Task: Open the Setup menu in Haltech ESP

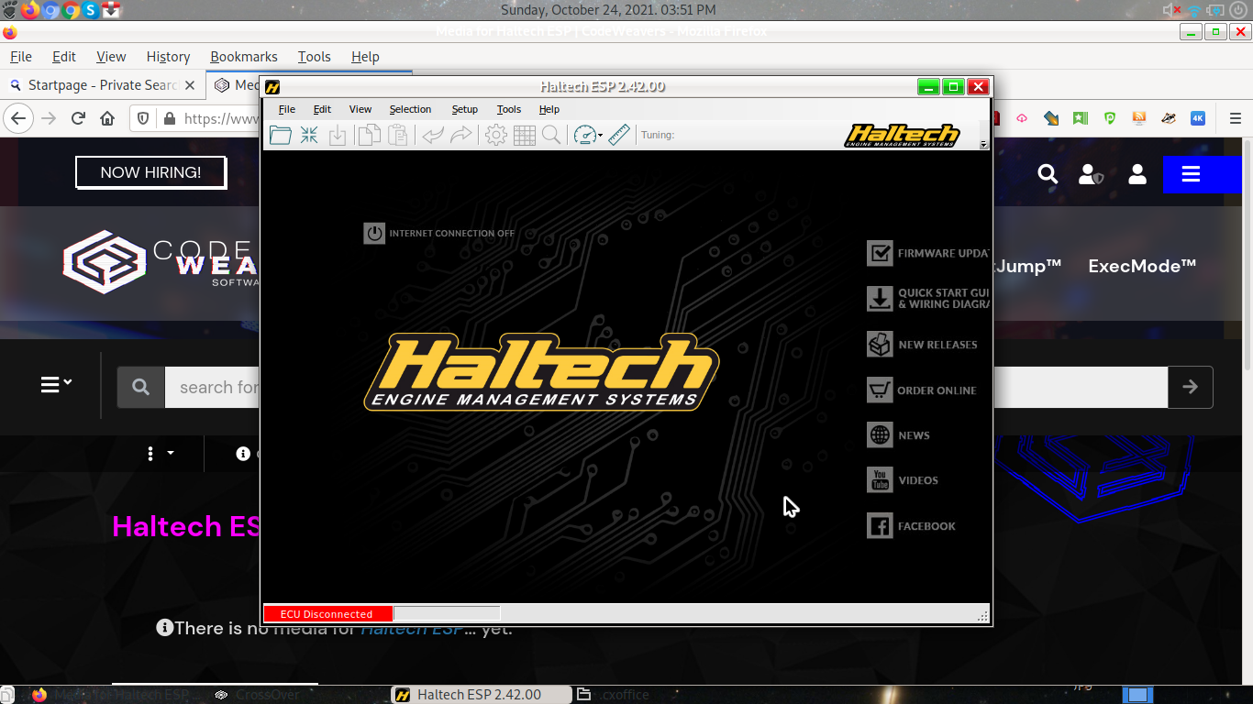Action: coord(464,109)
